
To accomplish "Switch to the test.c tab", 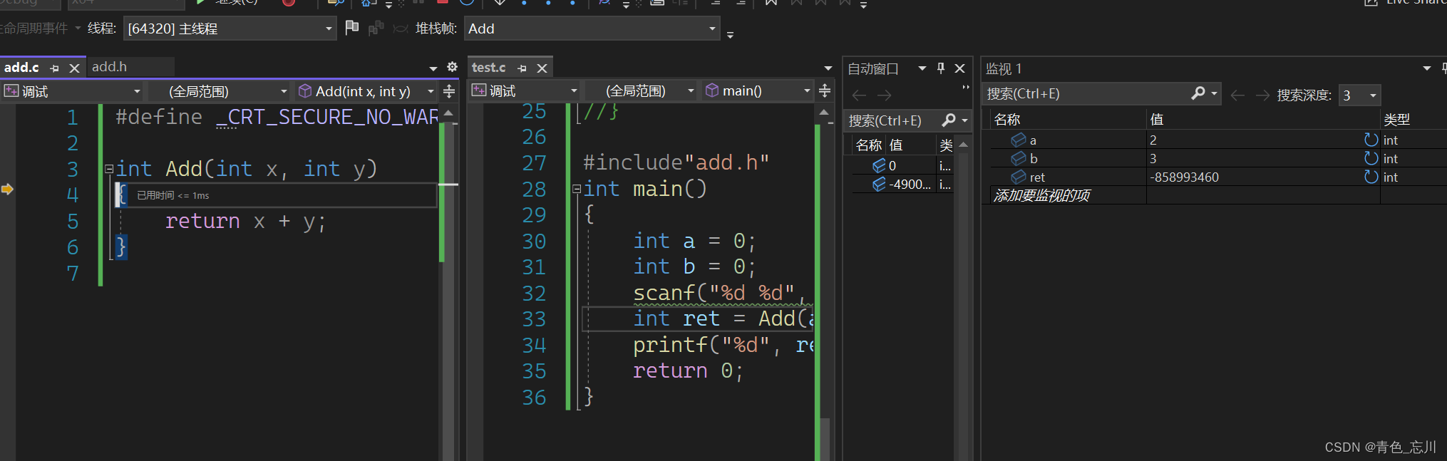I will pos(489,68).
